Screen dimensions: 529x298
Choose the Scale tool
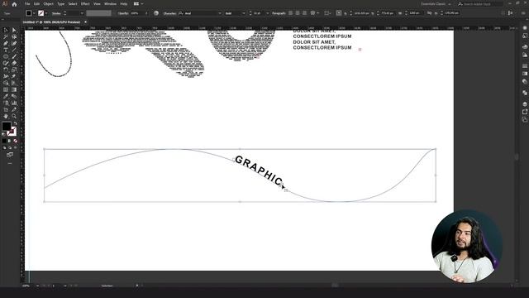click(14, 70)
